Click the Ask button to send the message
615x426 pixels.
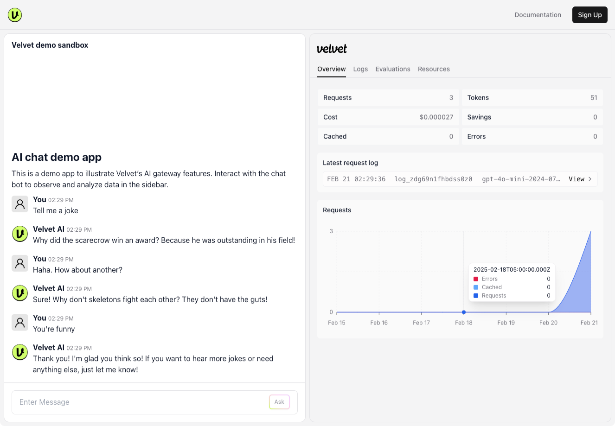pos(279,402)
